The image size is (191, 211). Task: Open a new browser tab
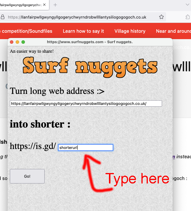click(55, 5)
